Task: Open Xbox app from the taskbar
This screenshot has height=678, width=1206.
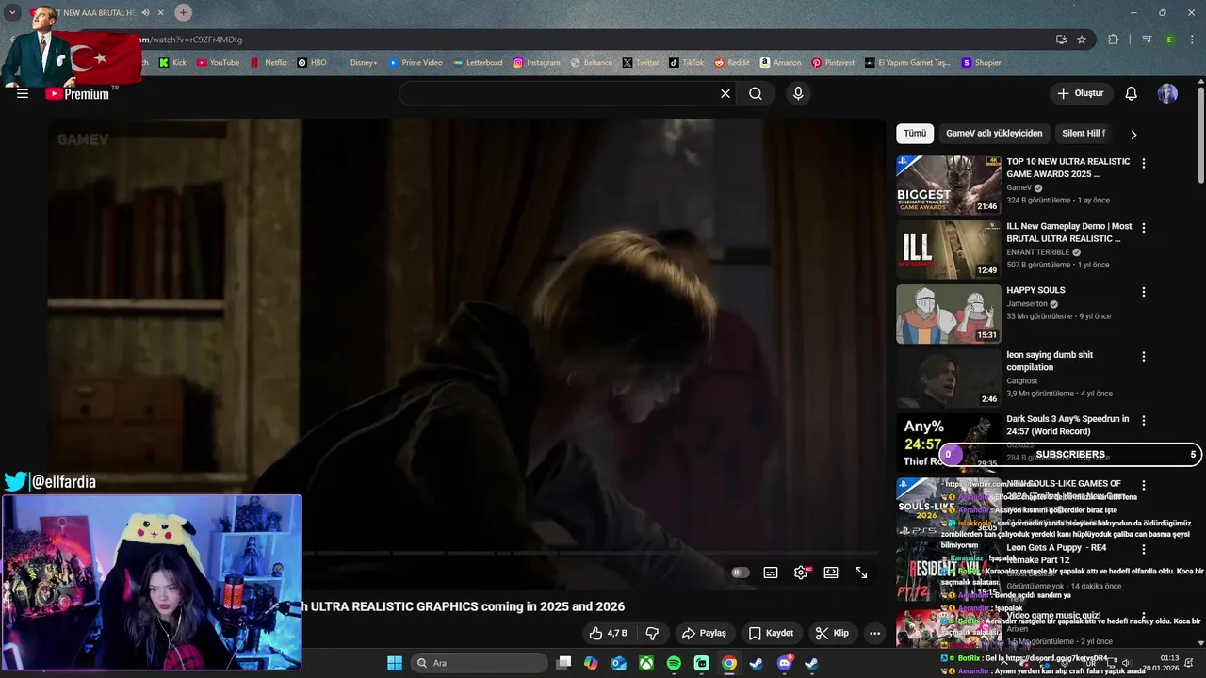Action: click(x=646, y=663)
